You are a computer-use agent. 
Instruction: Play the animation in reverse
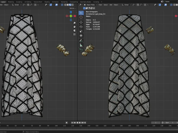point(78,123)
